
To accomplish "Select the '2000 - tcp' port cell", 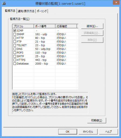I will pyautogui.click(x=42, y=63).
